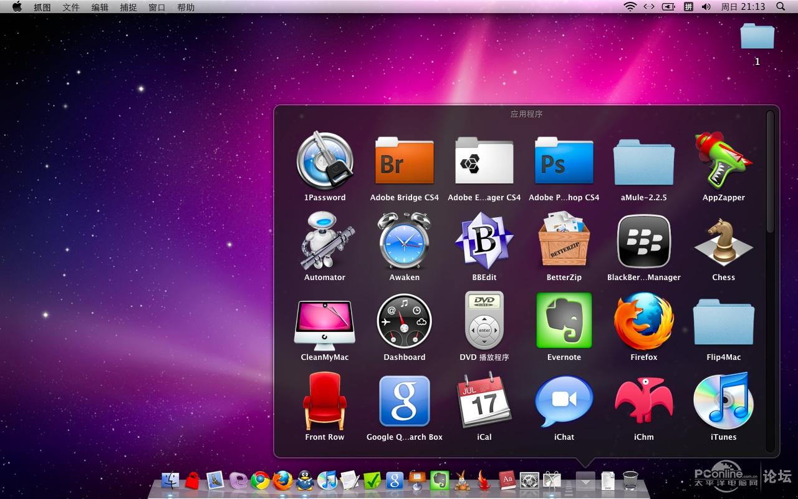
Task: Open the Trash in the Dock
Action: coord(630,480)
